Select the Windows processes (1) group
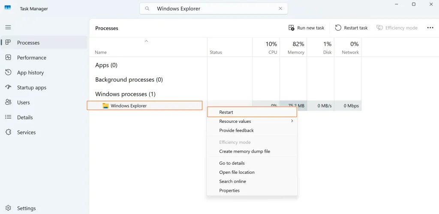This screenshot has width=439, height=214. coord(125,94)
